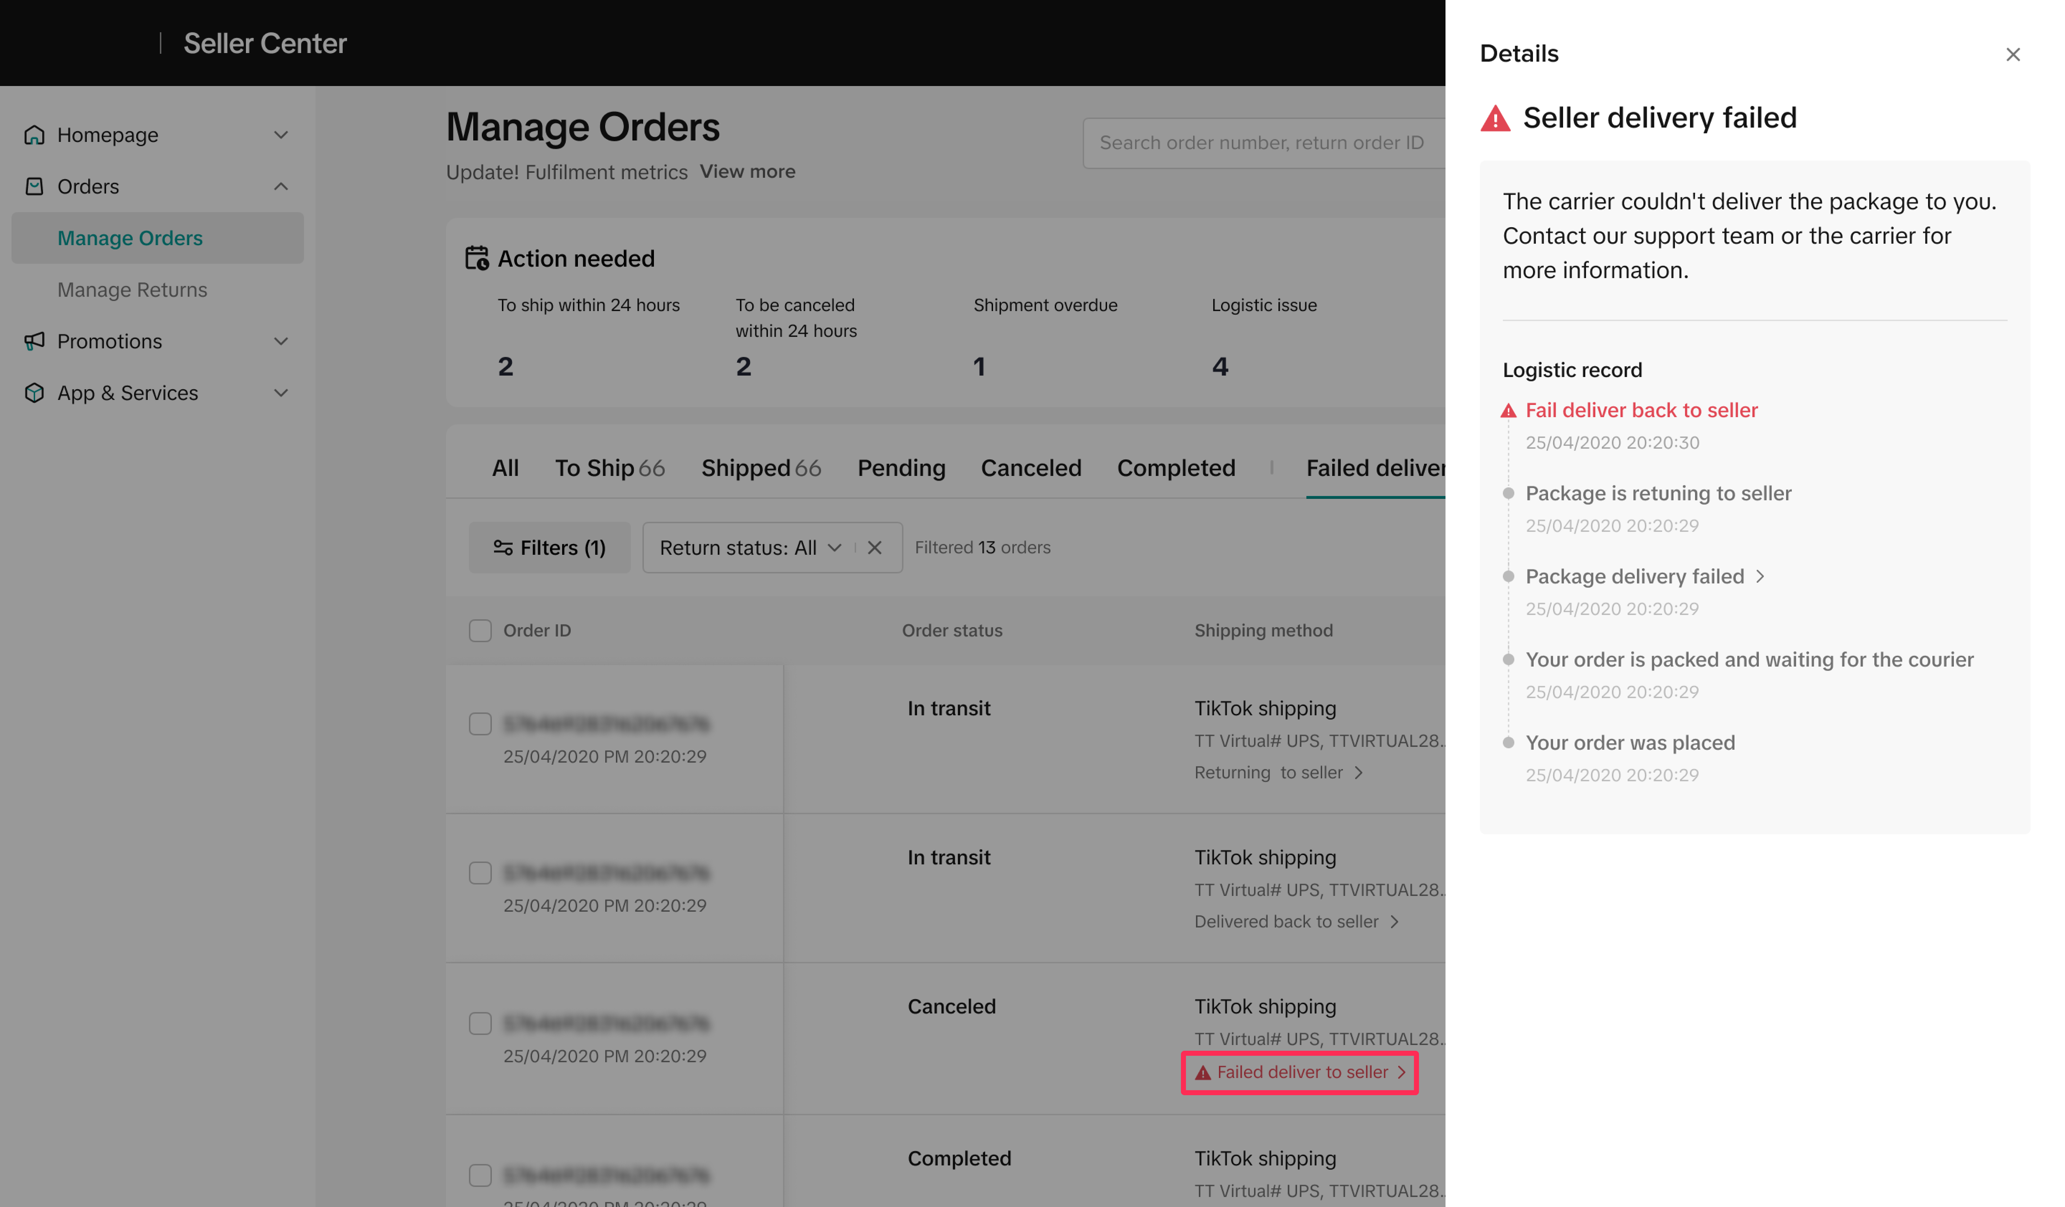
Task: Click the Orders clipboard icon in sidebar
Action: (x=34, y=186)
